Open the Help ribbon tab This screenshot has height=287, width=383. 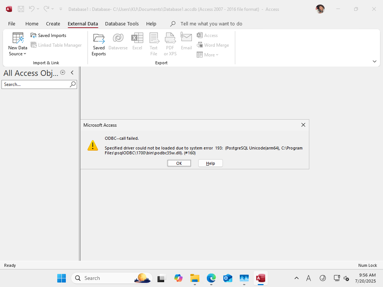(x=151, y=24)
